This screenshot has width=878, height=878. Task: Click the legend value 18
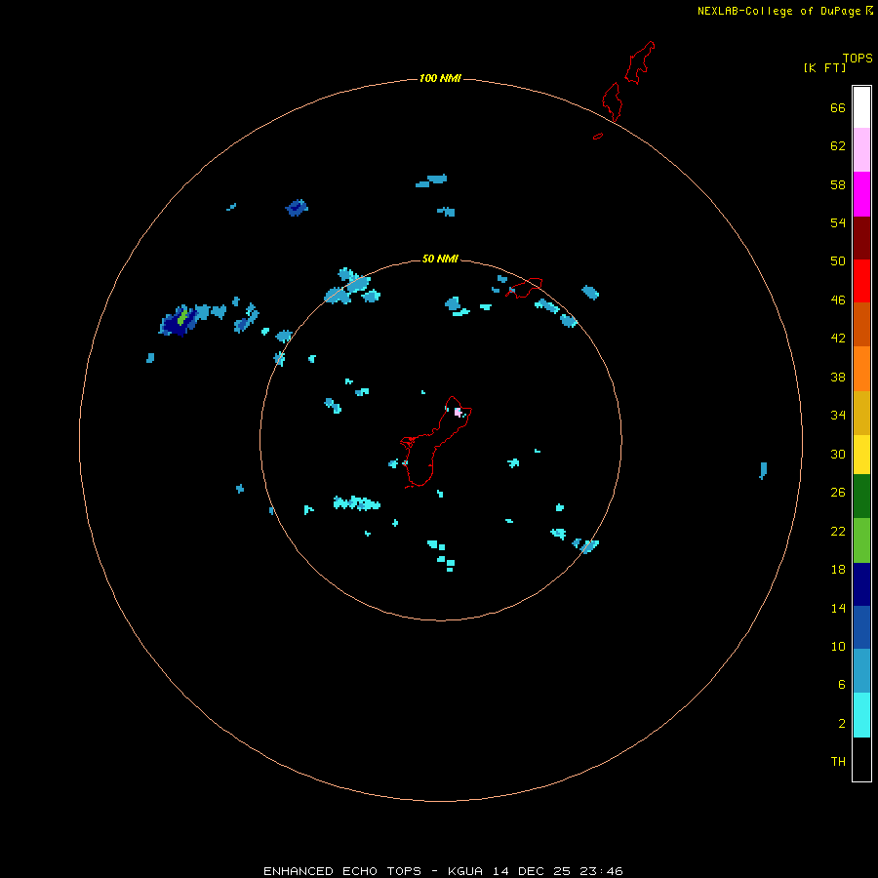click(838, 570)
